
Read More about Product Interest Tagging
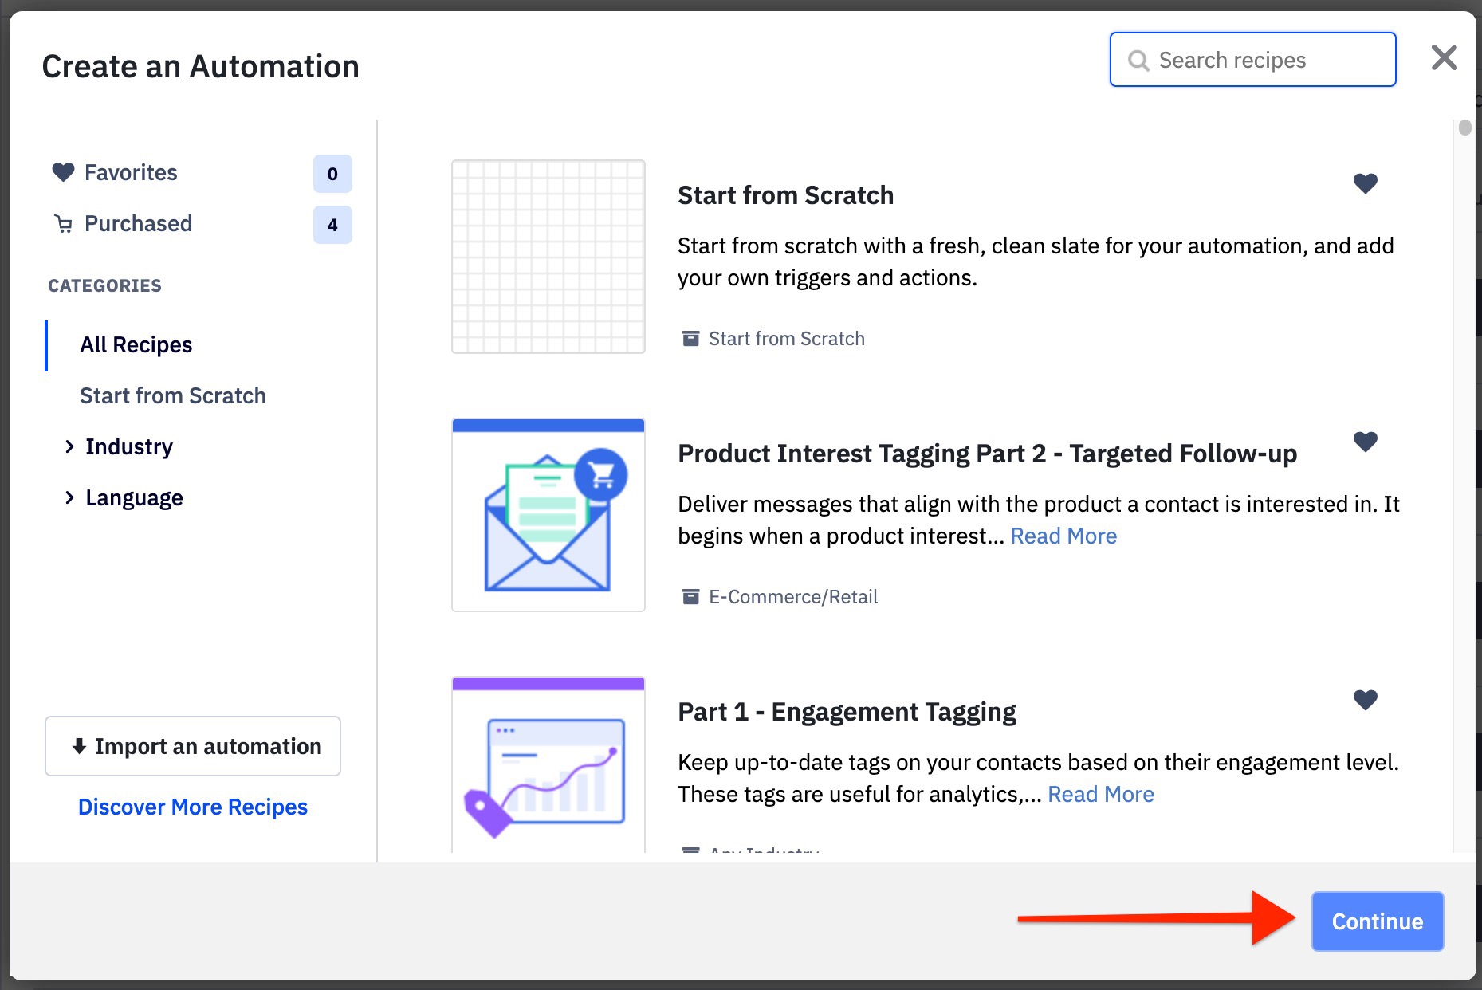pyautogui.click(x=1063, y=536)
